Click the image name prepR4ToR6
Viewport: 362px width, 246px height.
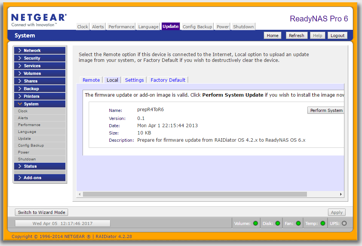click(x=151, y=110)
